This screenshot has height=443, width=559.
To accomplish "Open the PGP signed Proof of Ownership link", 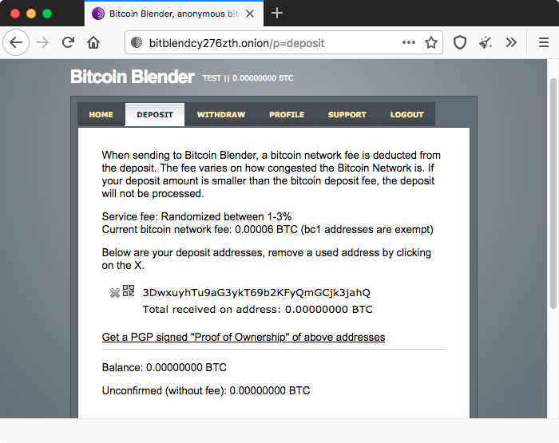I will 244,337.
